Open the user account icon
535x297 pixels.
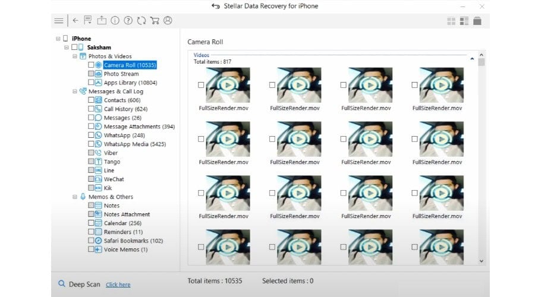[168, 20]
